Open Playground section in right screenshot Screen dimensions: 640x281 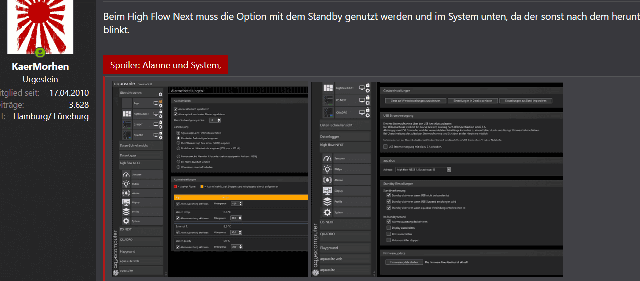(x=345, y=248)
